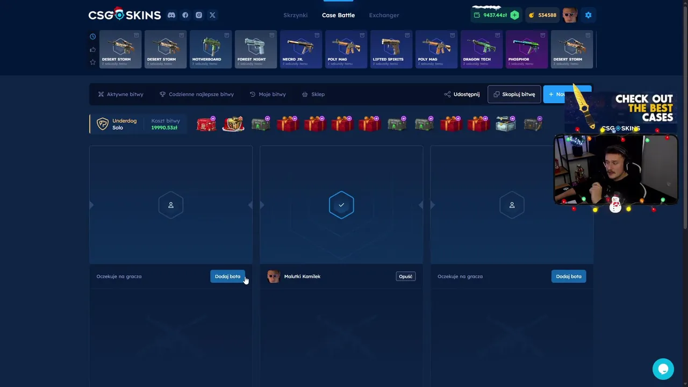
Task: Click the Underdog shield mode icon
Action: (102, 124)
